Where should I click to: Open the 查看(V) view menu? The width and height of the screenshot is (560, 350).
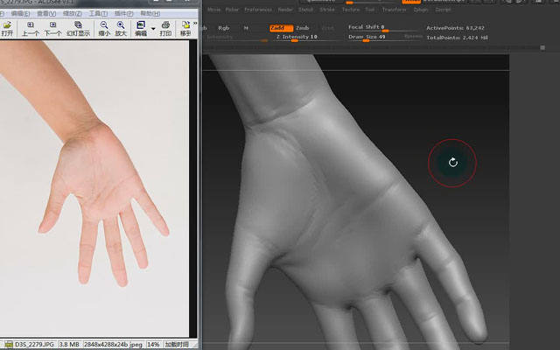(46, 14)
